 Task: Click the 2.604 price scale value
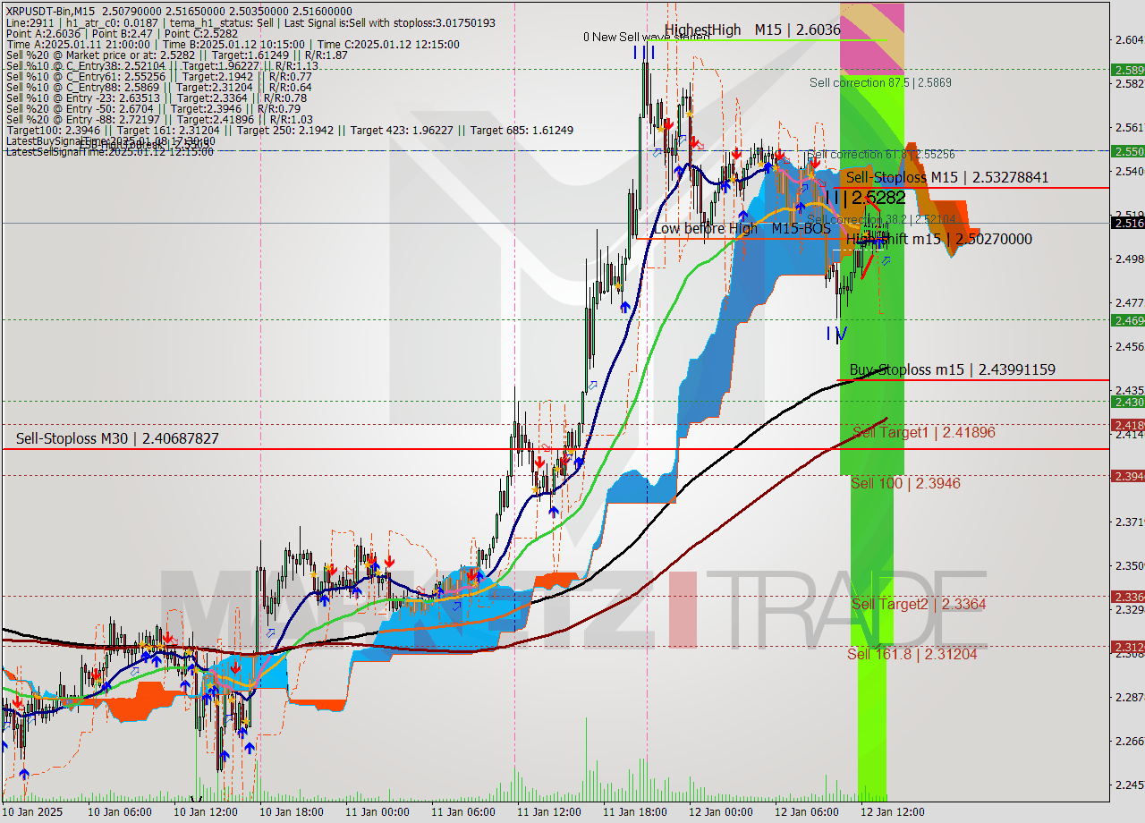point(1128,39)
